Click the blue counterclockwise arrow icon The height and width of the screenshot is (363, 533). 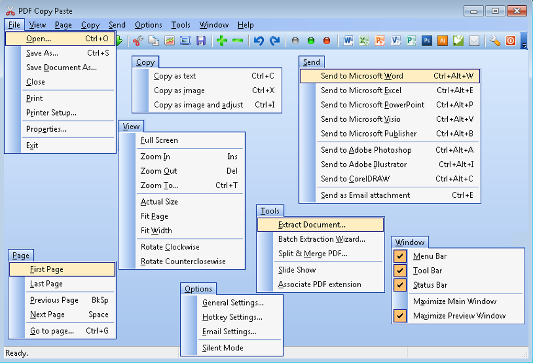click(x=259, y=41)
